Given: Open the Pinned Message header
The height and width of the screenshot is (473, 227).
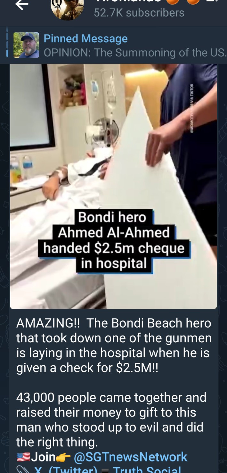Looking at the screenshot, I should point(85,38).
